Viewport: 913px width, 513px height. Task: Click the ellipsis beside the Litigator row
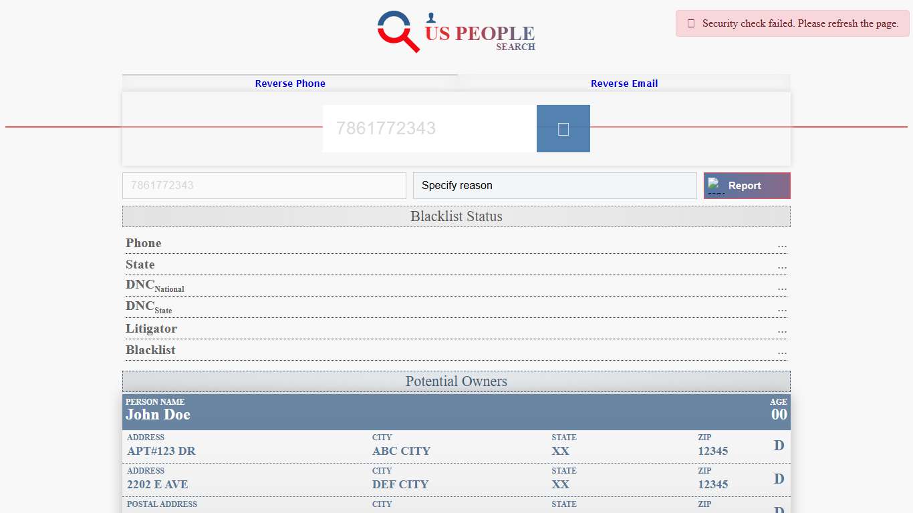pyautogui.click(x=782, y=331)
